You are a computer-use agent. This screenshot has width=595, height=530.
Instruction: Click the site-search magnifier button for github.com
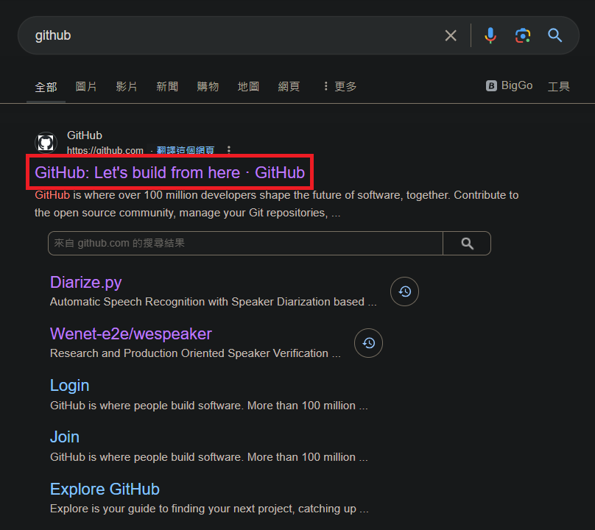click(467, 243)
